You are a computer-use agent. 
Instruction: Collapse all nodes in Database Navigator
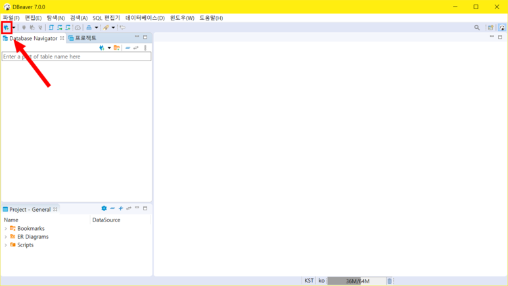(x=127, y=48)
